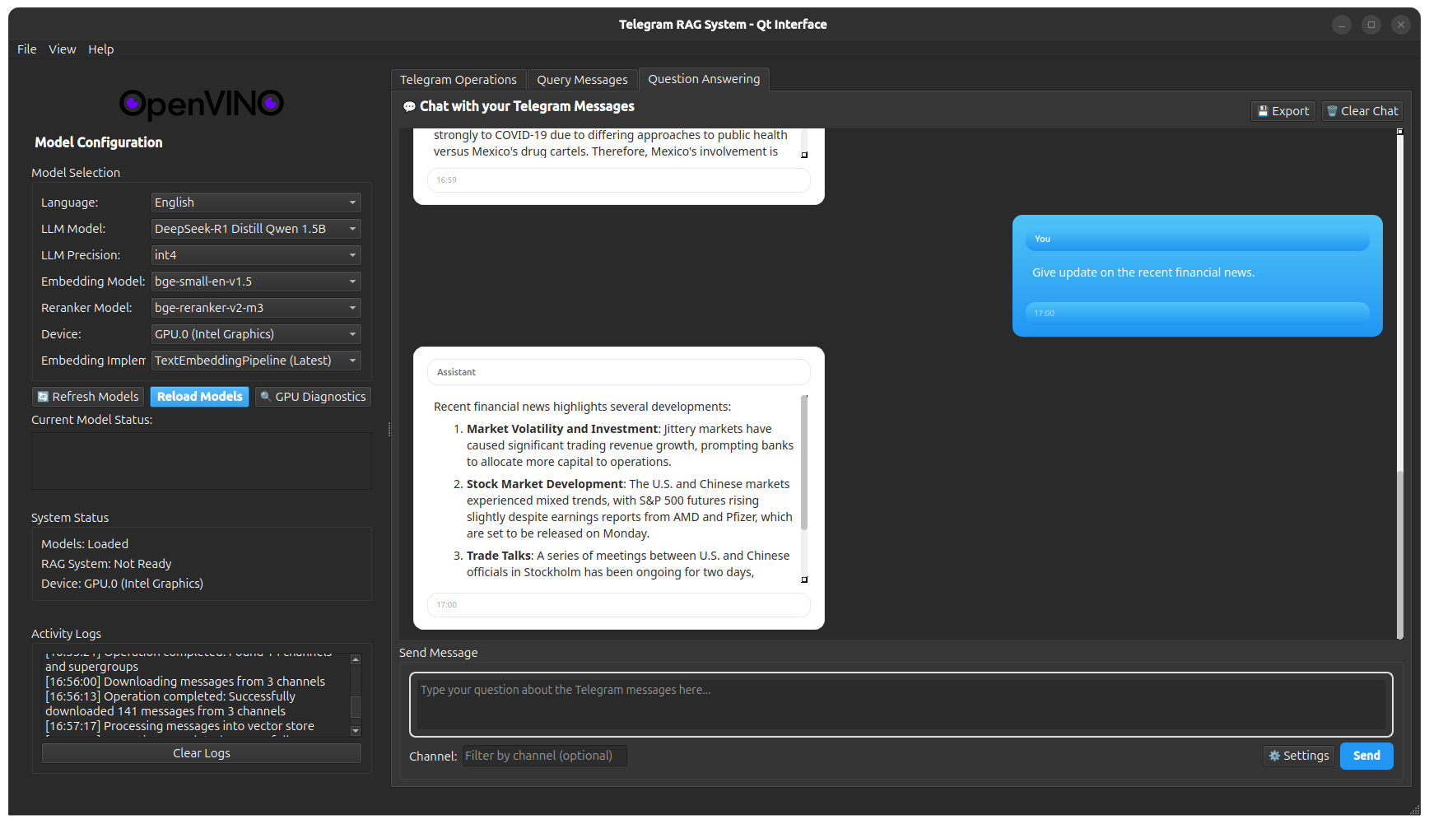This screenshot has width=1429, height=824.
Task: Click log entry 'Downloading messages from 3 channels'
Action: pos(185,682)
